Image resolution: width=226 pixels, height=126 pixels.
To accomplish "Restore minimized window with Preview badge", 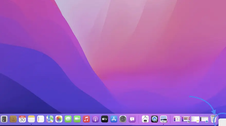I will [186, 119].
